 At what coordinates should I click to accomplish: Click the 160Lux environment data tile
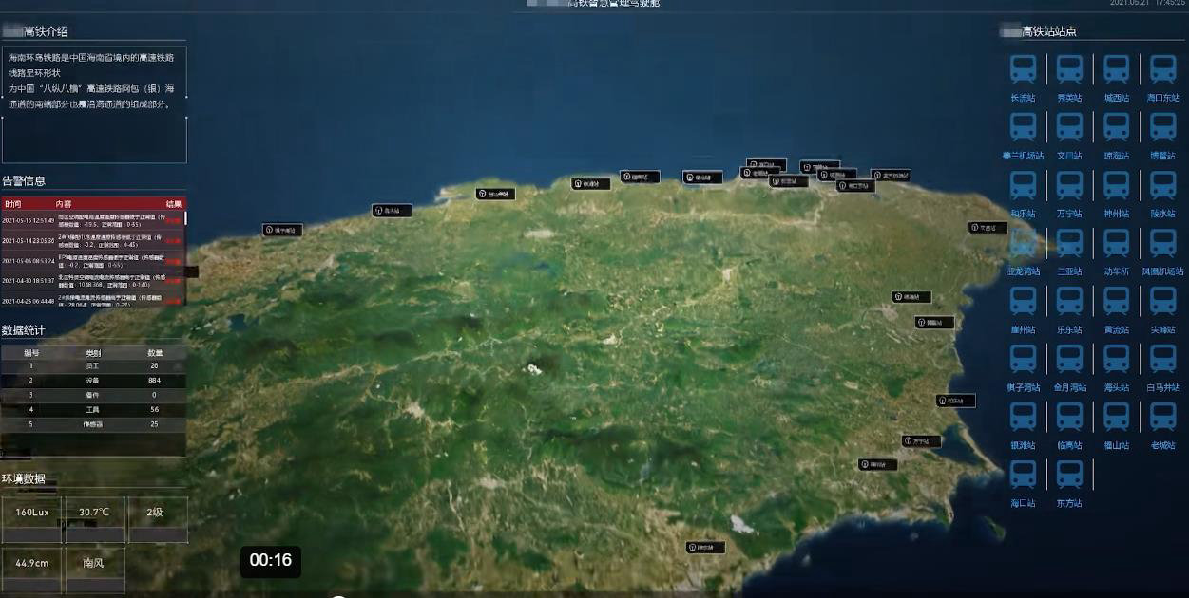click(32, 513)
